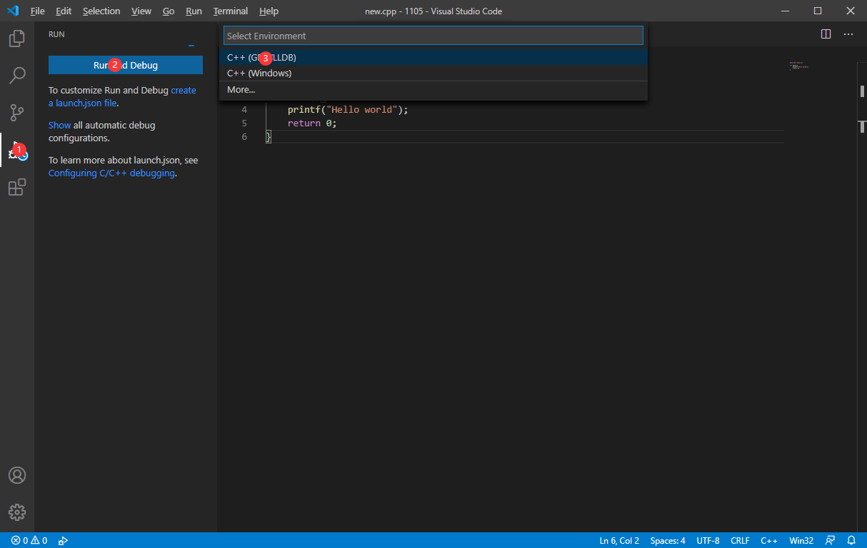The image size is (867, 548).
Task: Open the Extensions view
Action: point(17,188)
